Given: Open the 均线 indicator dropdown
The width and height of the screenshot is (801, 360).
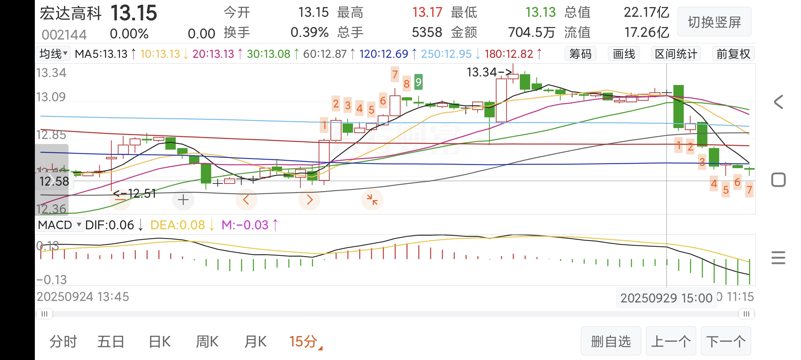Looking at the screenshot, I should tap(53, 54).
